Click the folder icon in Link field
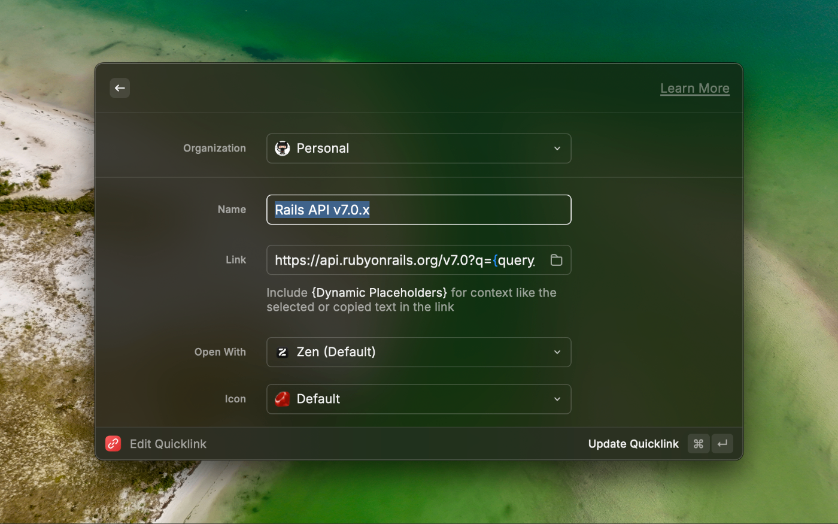 556,260
